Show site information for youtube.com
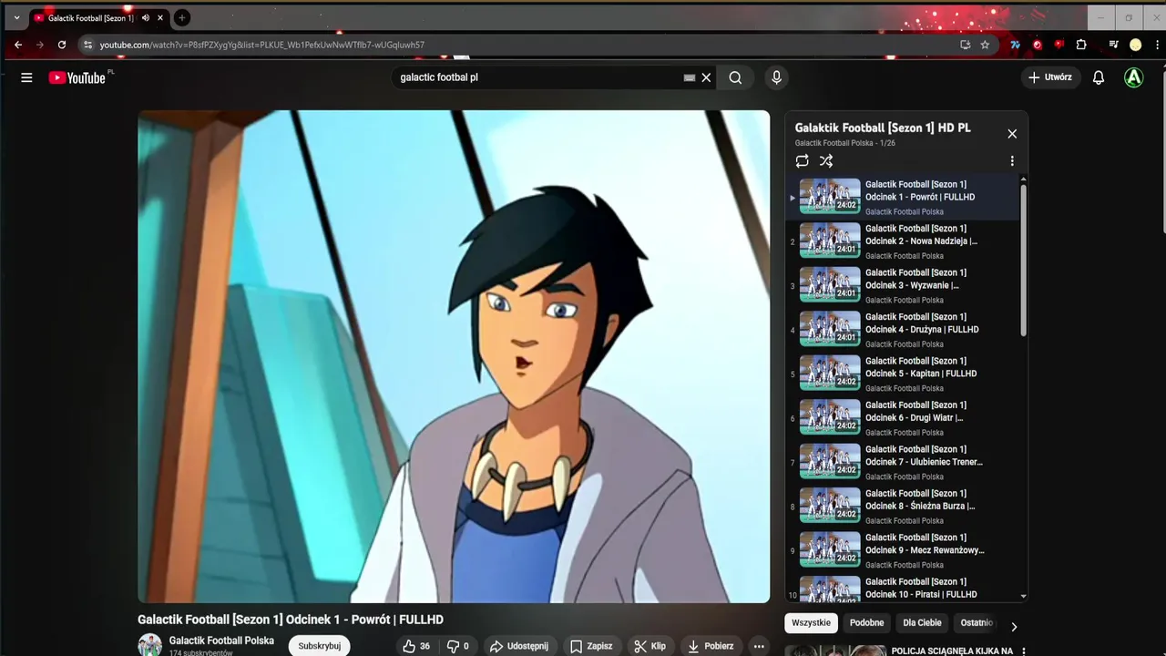This screenshot has width=1166, height=656. [x=87, y=45]
